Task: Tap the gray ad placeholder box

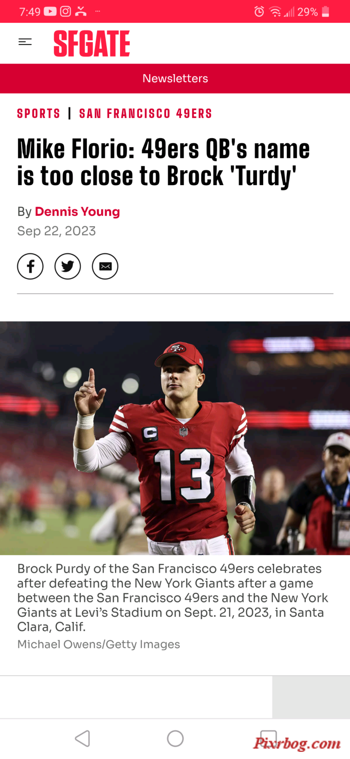Action: click(311, 697)
